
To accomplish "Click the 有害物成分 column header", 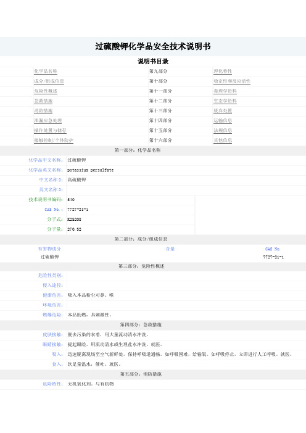I will 49,249.
